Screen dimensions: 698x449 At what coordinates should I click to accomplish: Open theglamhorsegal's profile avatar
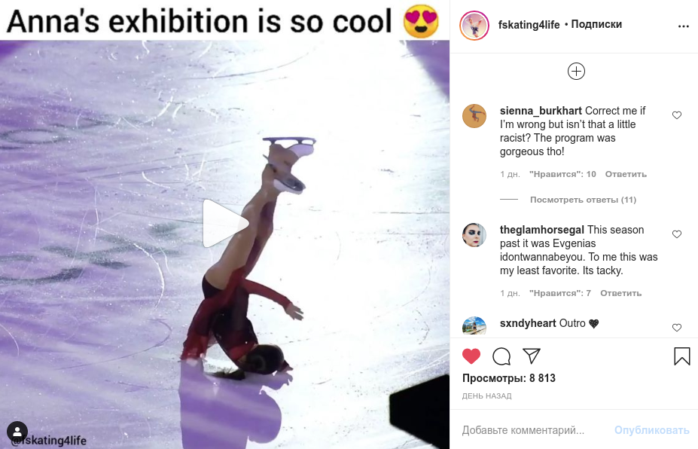pos(474,235)
